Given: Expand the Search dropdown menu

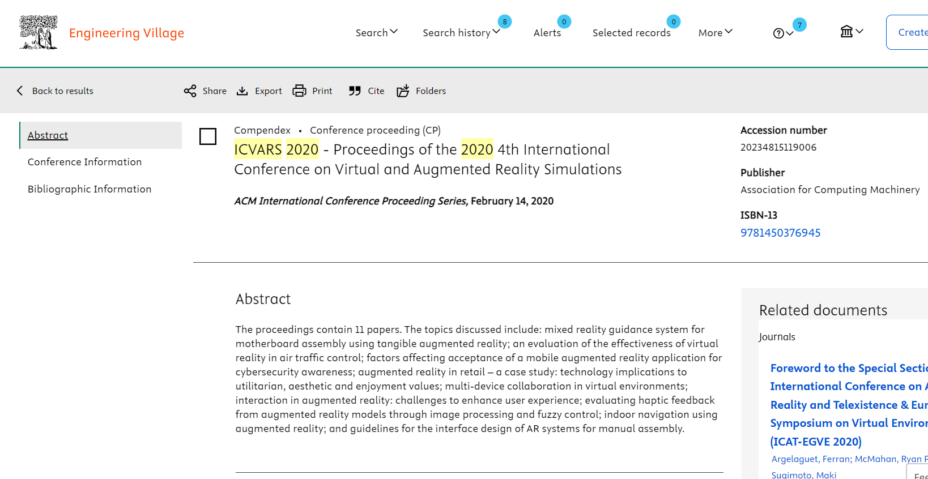Looking at the screenshot, I should coord(377,32).
